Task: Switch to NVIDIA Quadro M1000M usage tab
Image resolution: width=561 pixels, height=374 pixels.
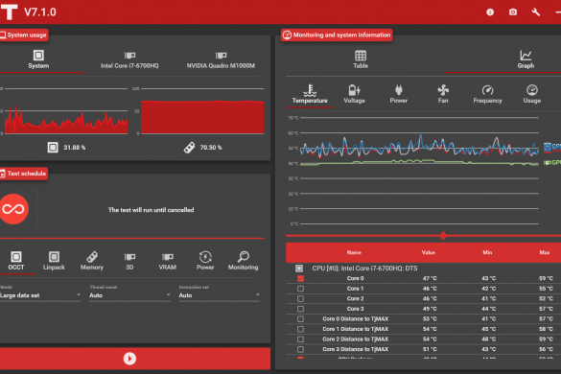Action: (x=221, y=59)
